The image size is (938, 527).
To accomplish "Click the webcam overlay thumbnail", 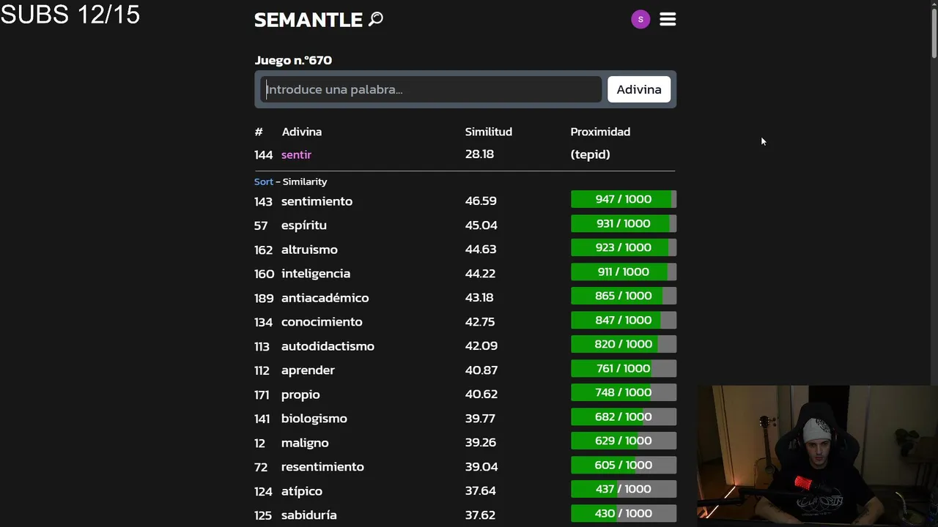I will 817,455.
